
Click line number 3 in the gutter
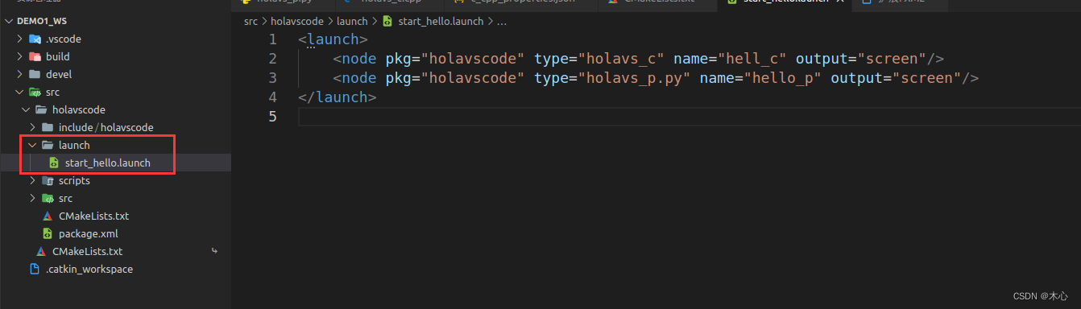272,77
